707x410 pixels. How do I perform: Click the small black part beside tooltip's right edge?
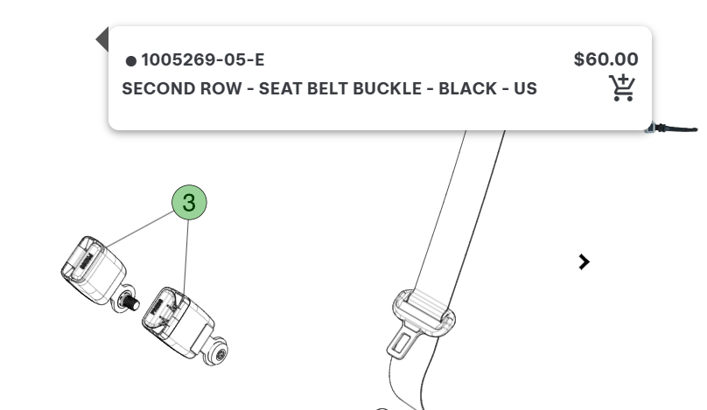click(675, 129)
